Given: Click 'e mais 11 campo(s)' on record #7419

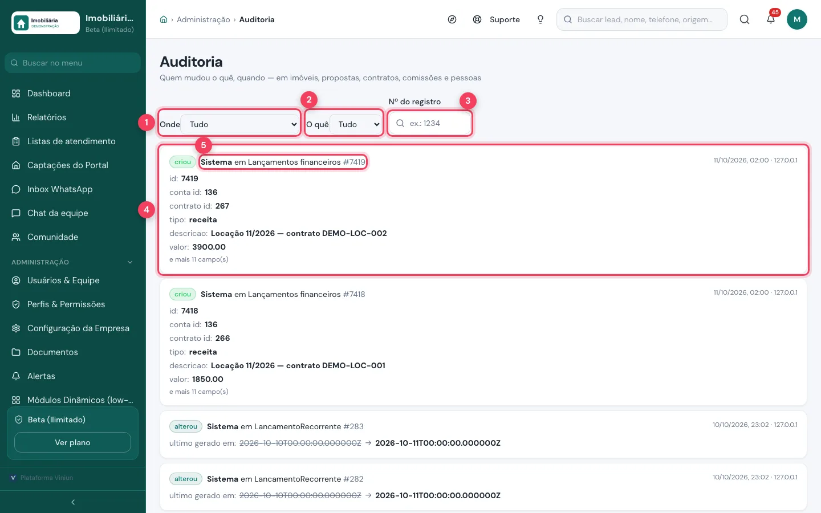Looking at the screenshot, I should [x=199, y=259].
